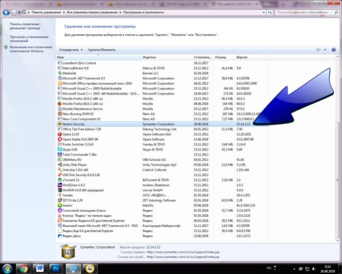Open the help question mark icon
The height and width of the screenshot is (274, 342).
334,50
